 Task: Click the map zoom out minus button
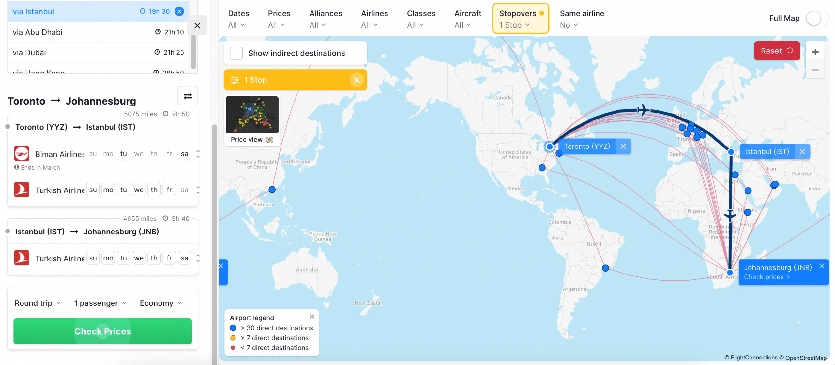pos(815,70)
